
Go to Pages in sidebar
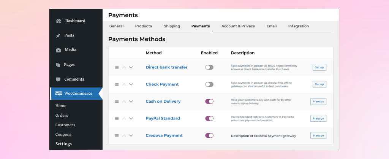69,65
